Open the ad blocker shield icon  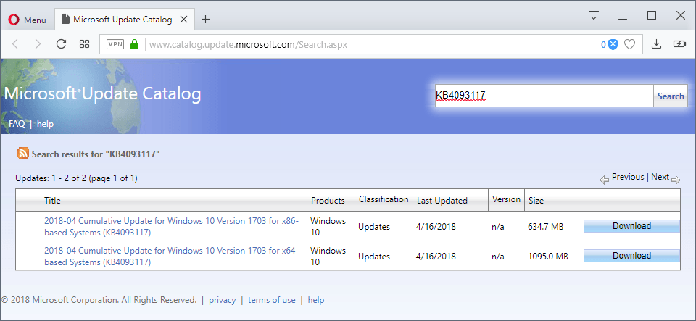click(613, 44)
